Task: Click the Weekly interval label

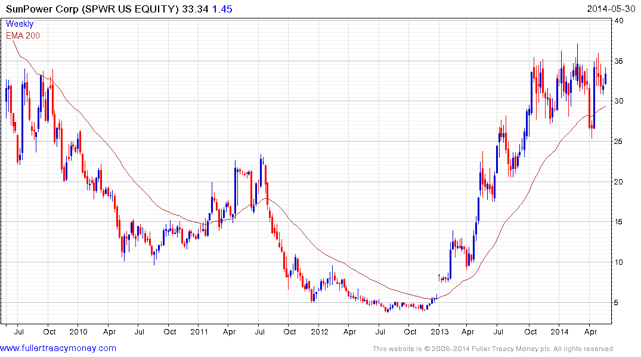Action: click(x=19, y=24)
